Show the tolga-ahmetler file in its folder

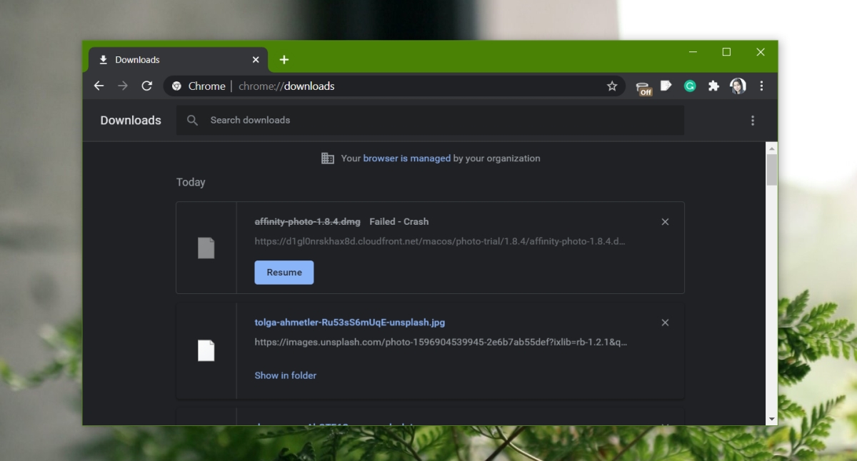pos(286,375)
